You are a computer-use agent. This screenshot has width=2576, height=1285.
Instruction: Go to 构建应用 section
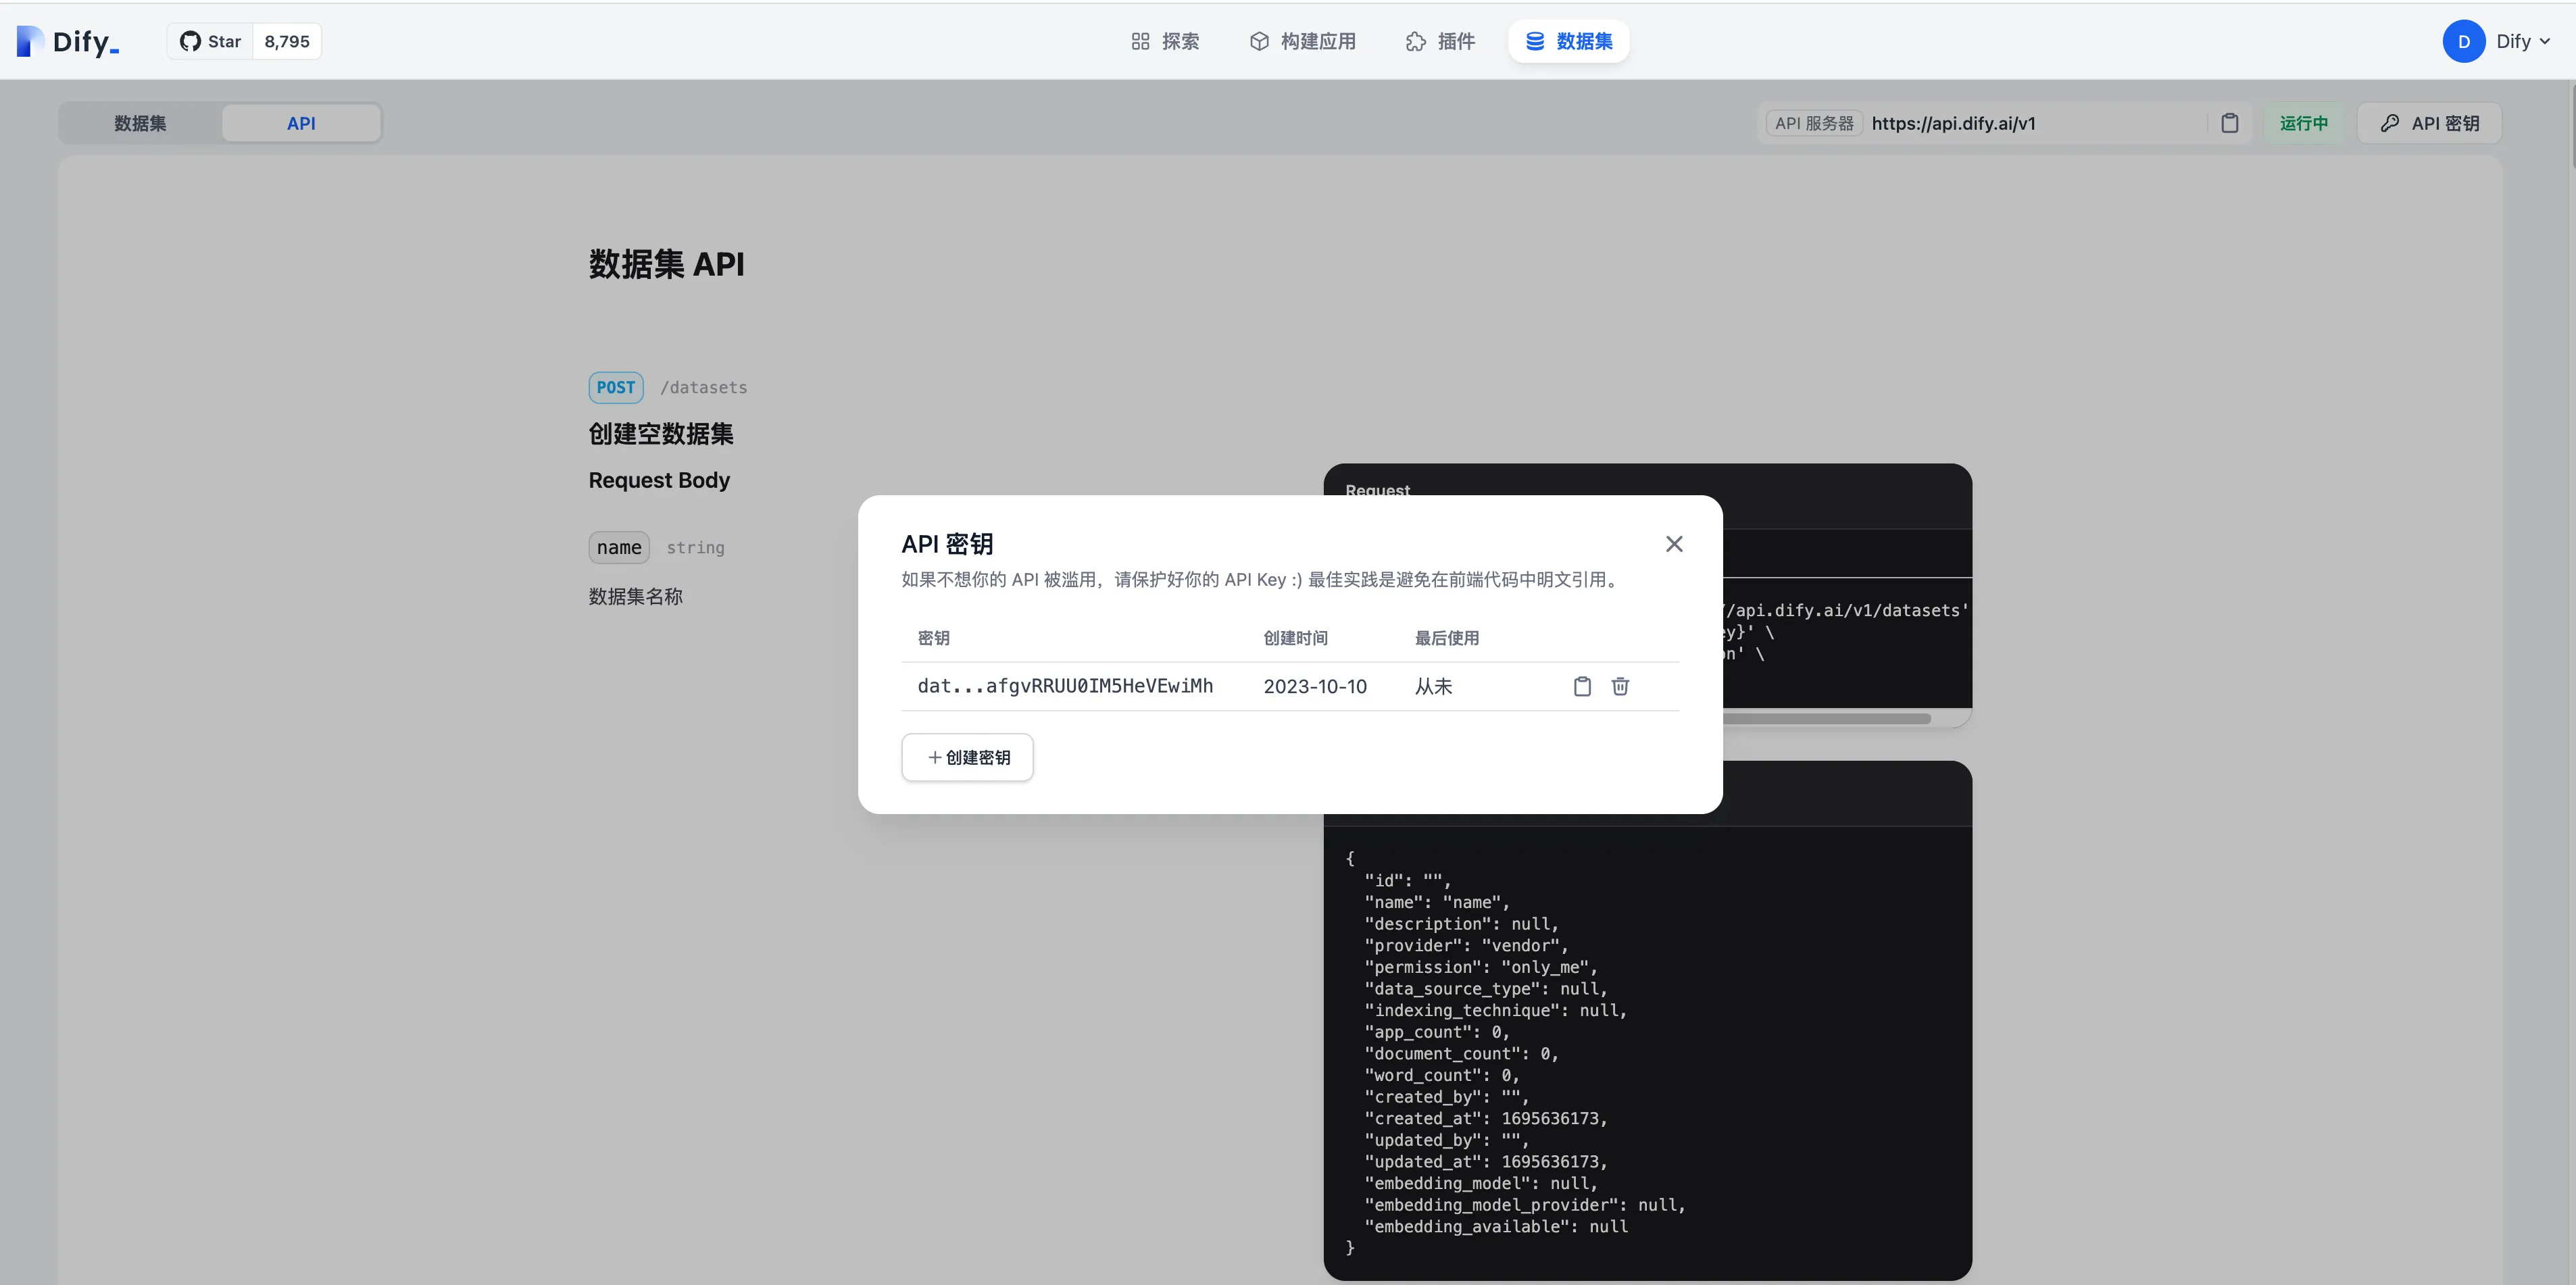(1303, 41)
